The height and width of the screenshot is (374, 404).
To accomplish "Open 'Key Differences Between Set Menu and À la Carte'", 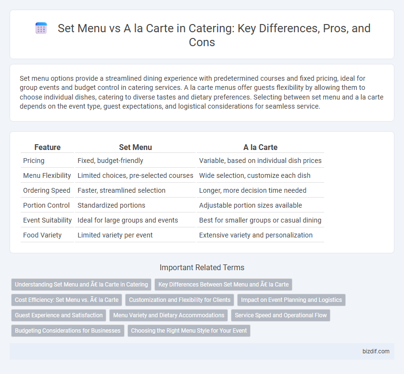I will (223, 285).
